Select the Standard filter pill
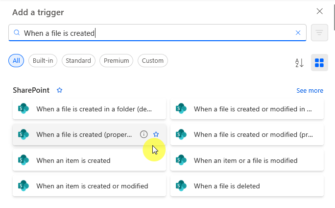Viewport: 335px width, 208px height. pyautogui.click(x=78, y=60)
